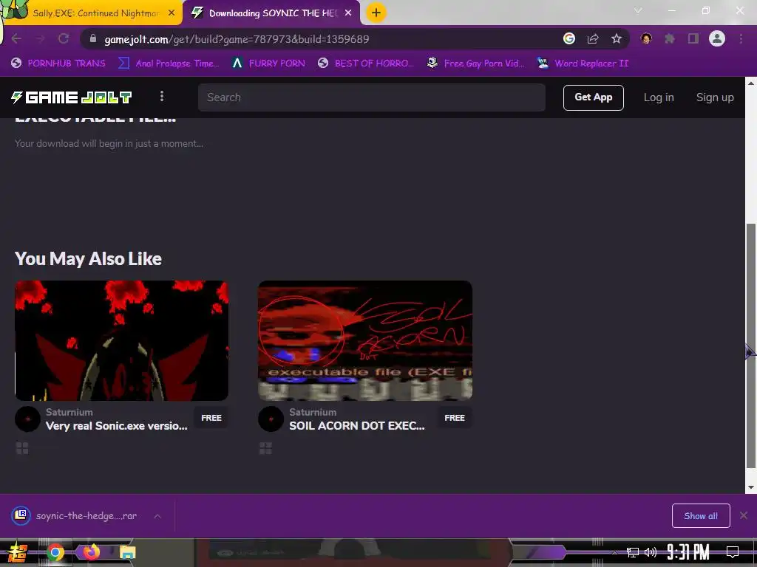Click Windows icon under Very real Sonic.exe
757x567 pixels.
click(22, 448)
